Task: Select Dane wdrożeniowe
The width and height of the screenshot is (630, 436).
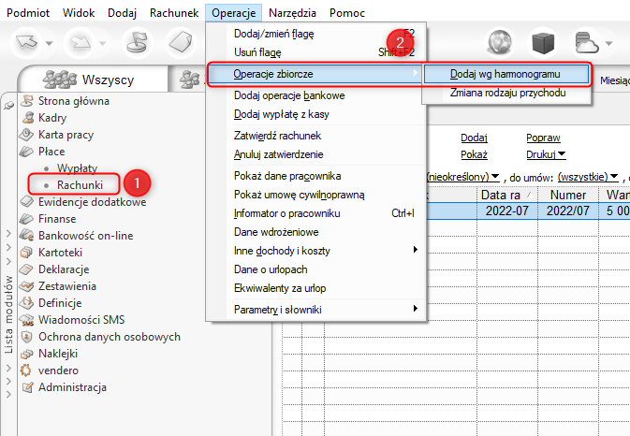Action: click(x=315, y=232)
